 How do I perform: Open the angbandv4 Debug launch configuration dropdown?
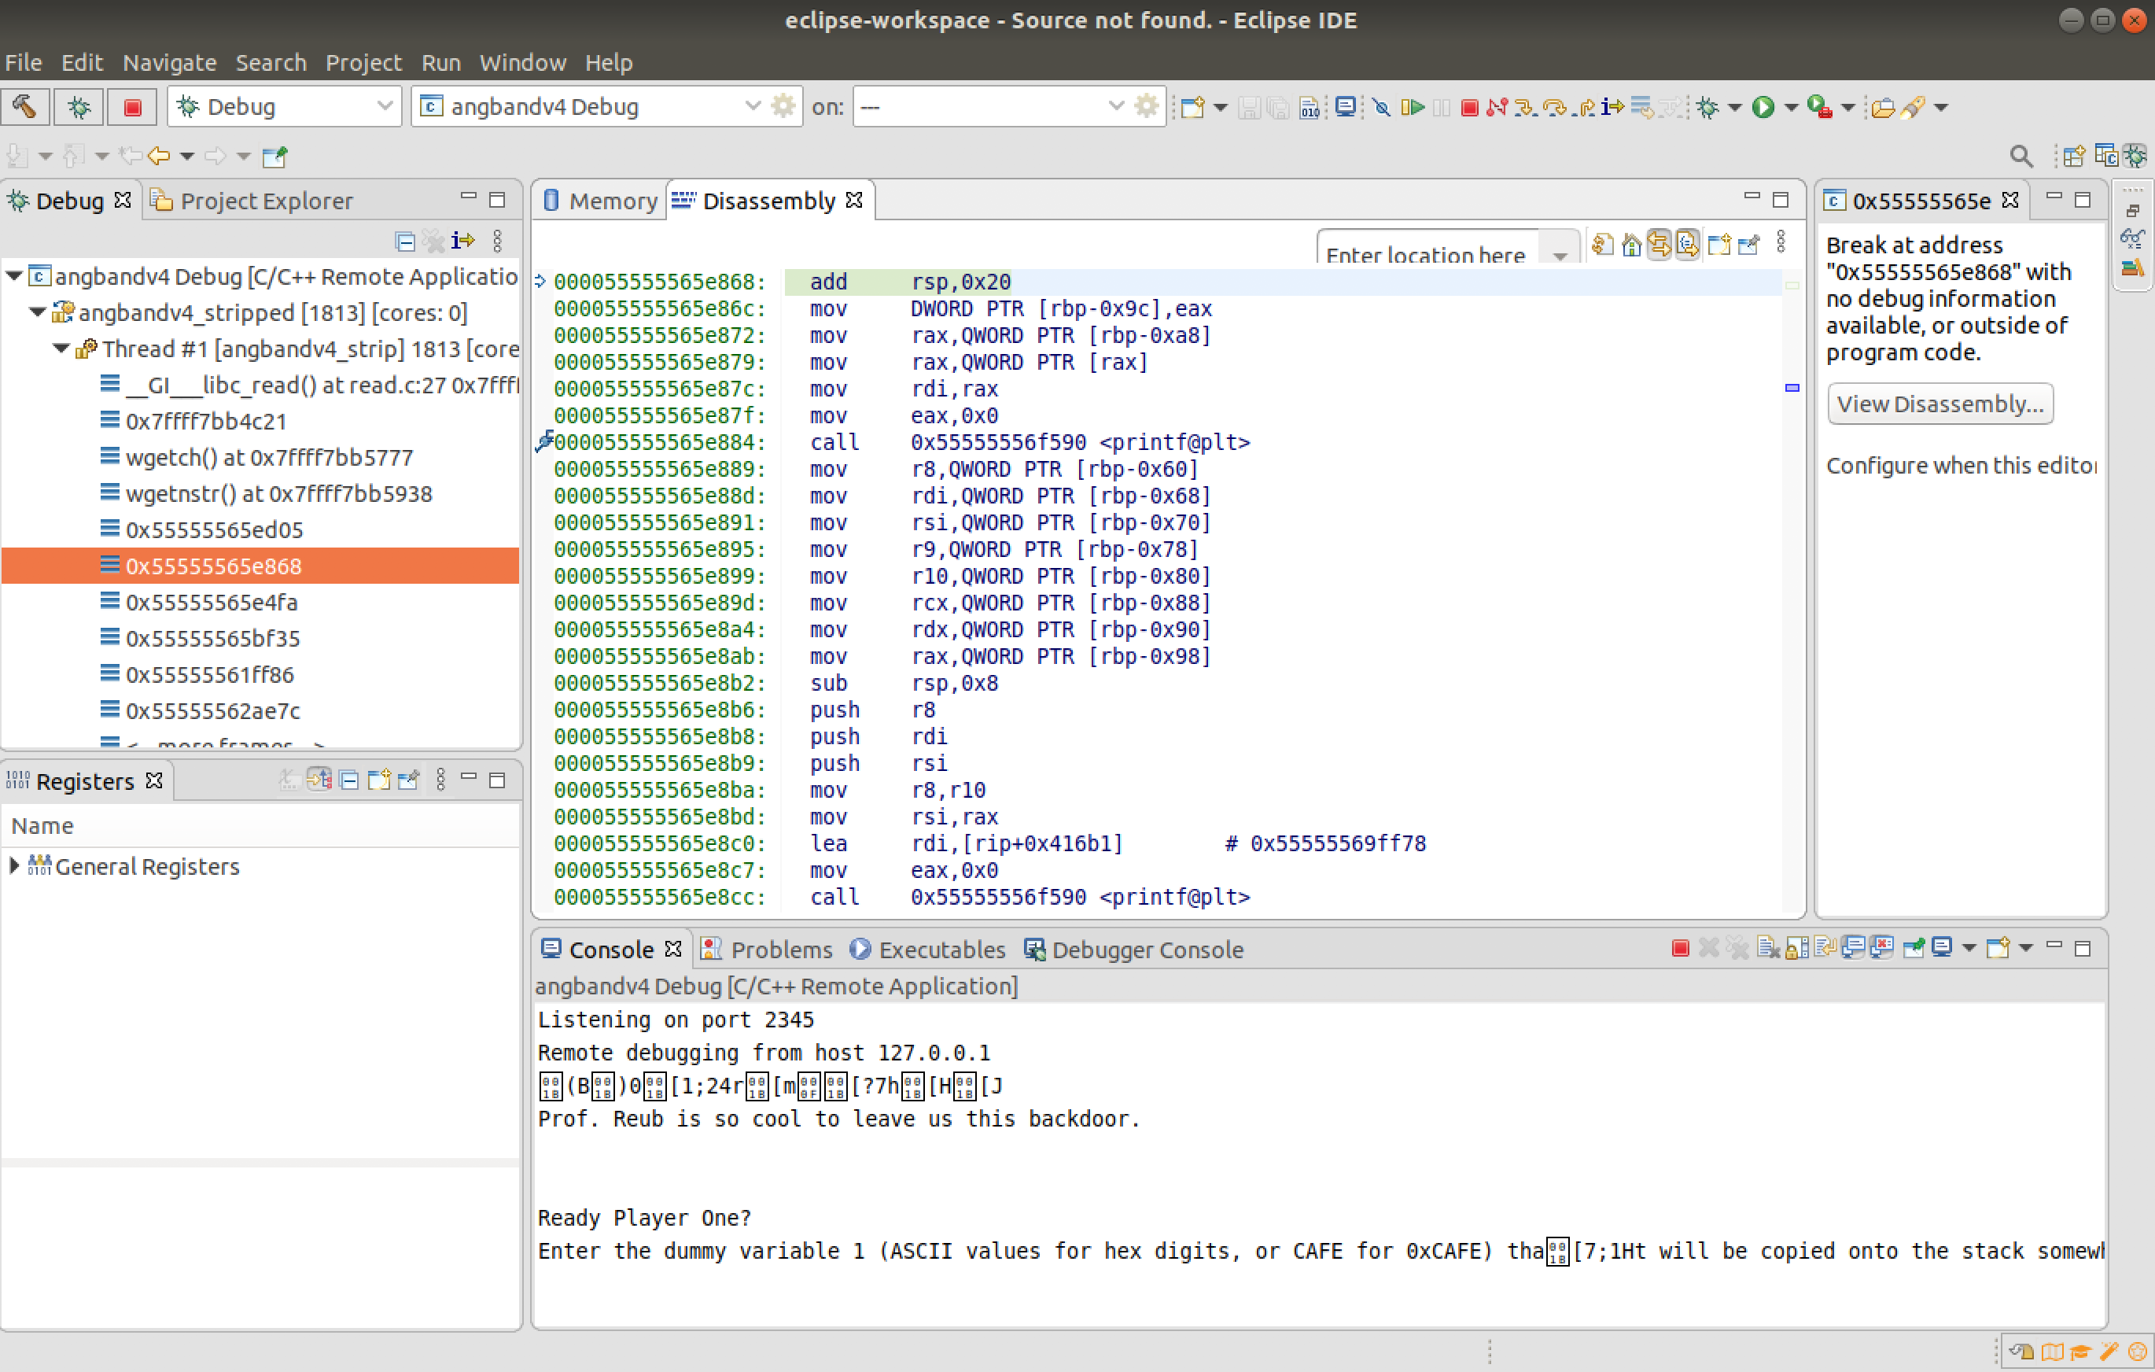point(752,106)
